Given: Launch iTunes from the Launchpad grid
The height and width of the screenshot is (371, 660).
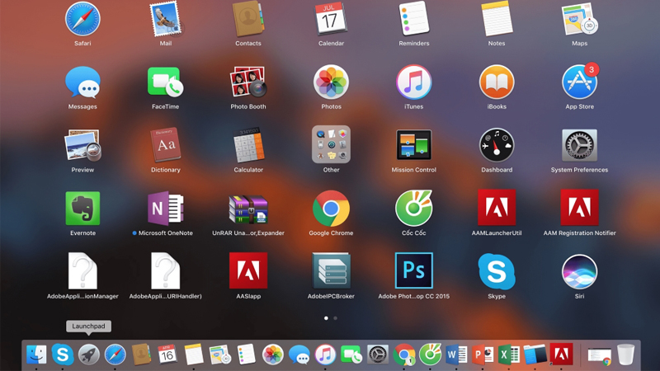Looking at the screenshot, I should point(414,82).
